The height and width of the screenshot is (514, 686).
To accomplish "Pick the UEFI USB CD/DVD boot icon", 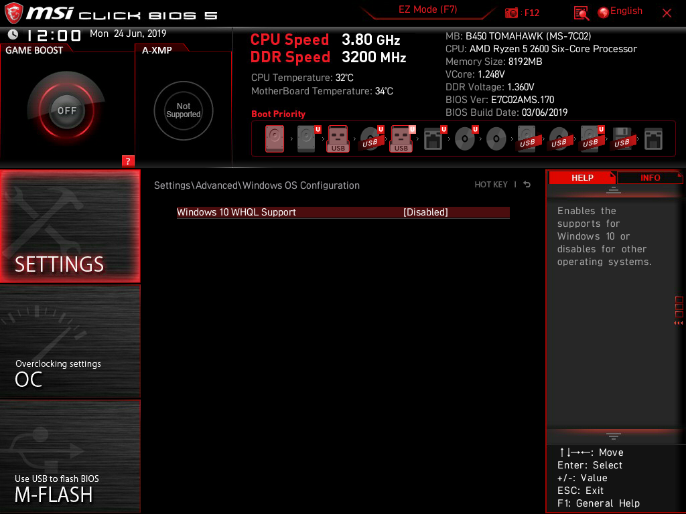I will pos(371,139).
